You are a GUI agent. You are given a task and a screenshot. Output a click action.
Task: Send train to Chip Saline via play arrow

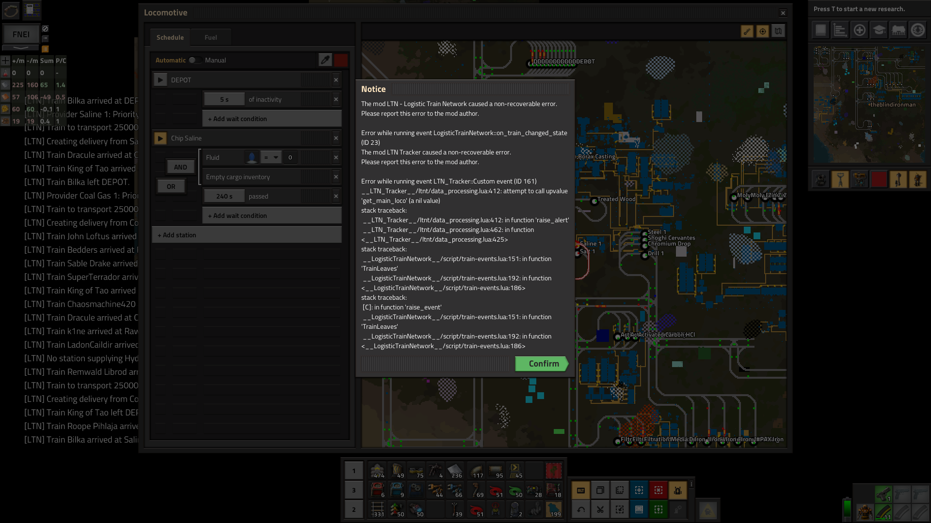tap(160, 138)
